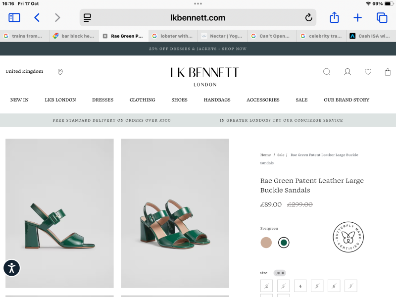Viewport: 396px width, 297px height.
Task: Open the free standard delivery notice
Action: [x=112, y=120]
